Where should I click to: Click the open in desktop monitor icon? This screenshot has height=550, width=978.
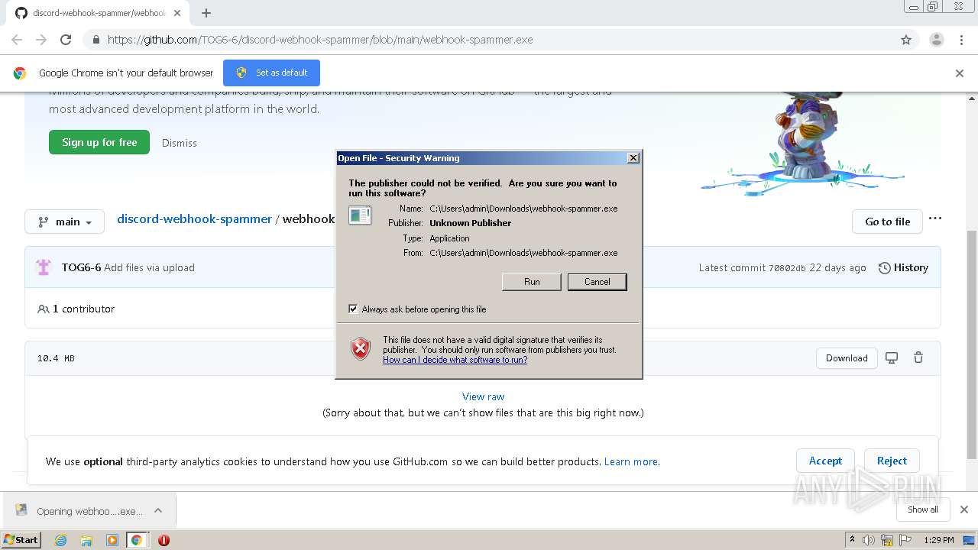tap(891, 357)
